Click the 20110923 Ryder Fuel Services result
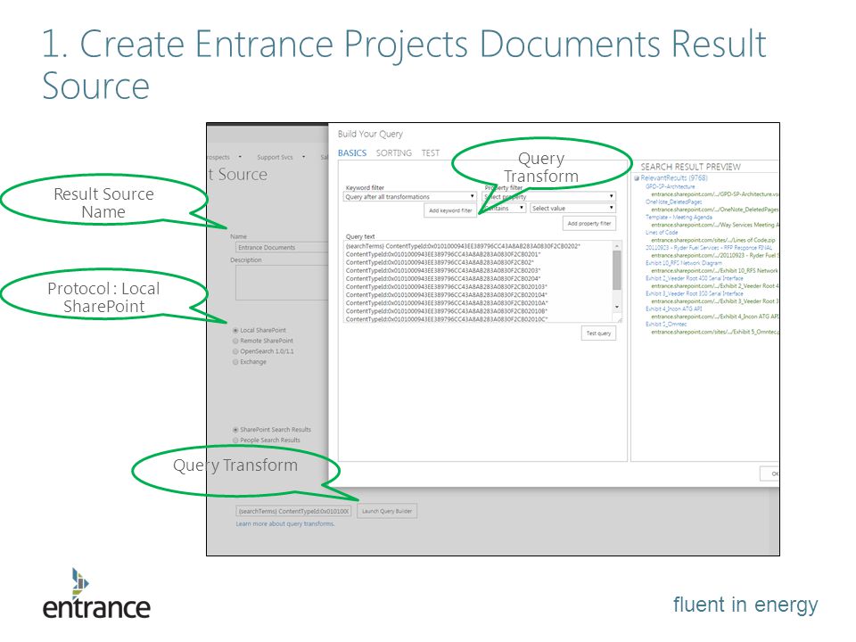 click(709, 247)
